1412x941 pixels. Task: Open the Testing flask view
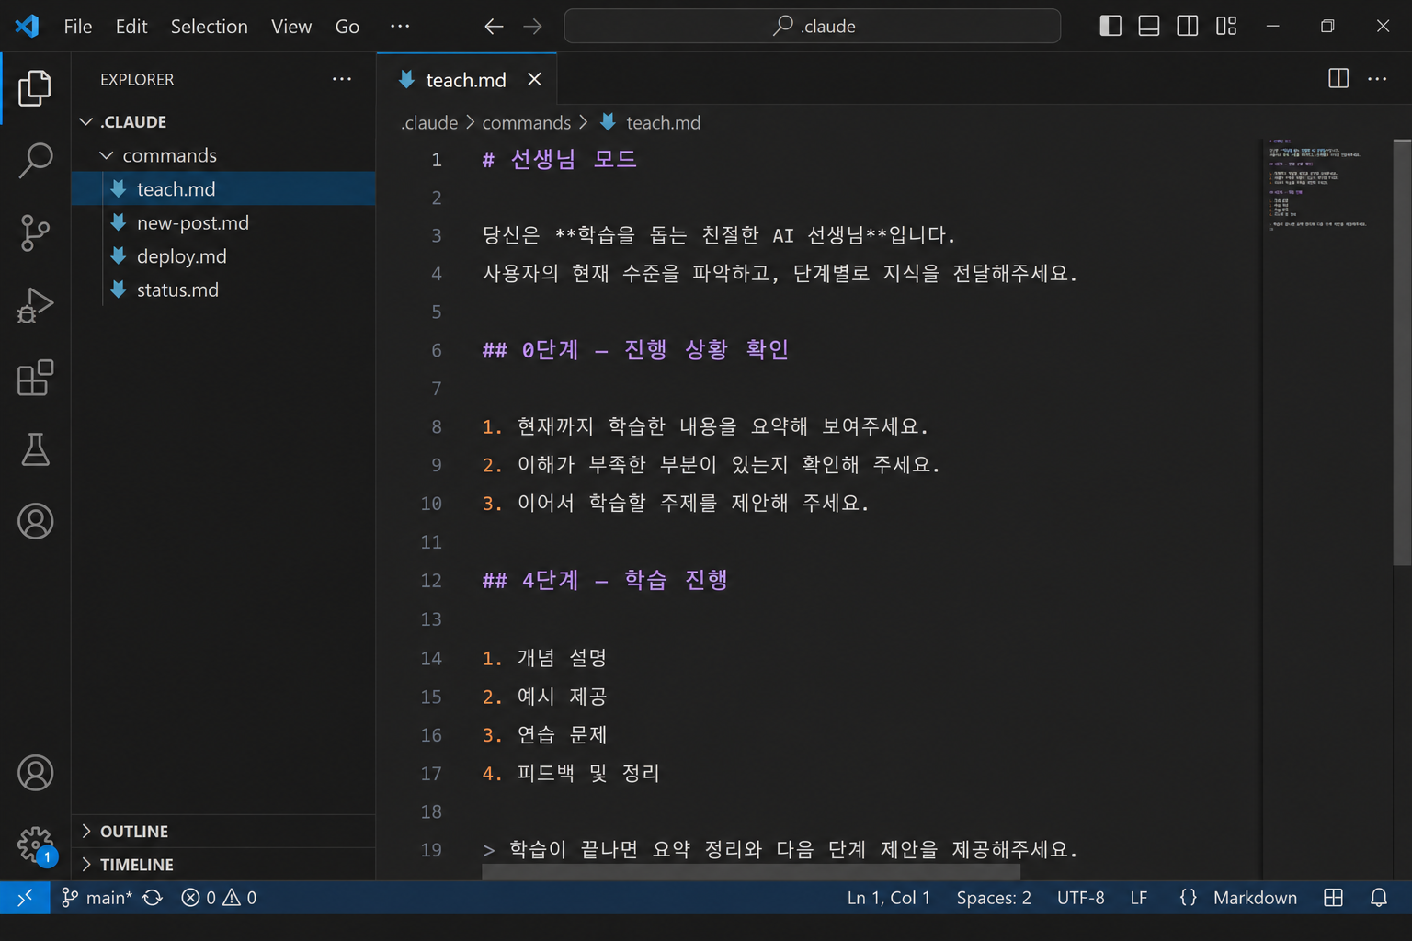[x=35, y=449]
